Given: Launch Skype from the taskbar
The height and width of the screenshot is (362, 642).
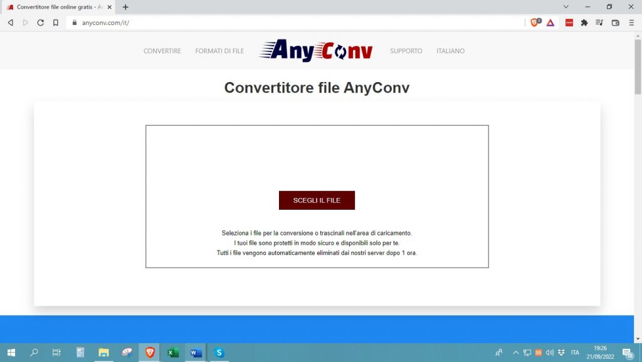Looking at the screenshot, I should (218, 353).
